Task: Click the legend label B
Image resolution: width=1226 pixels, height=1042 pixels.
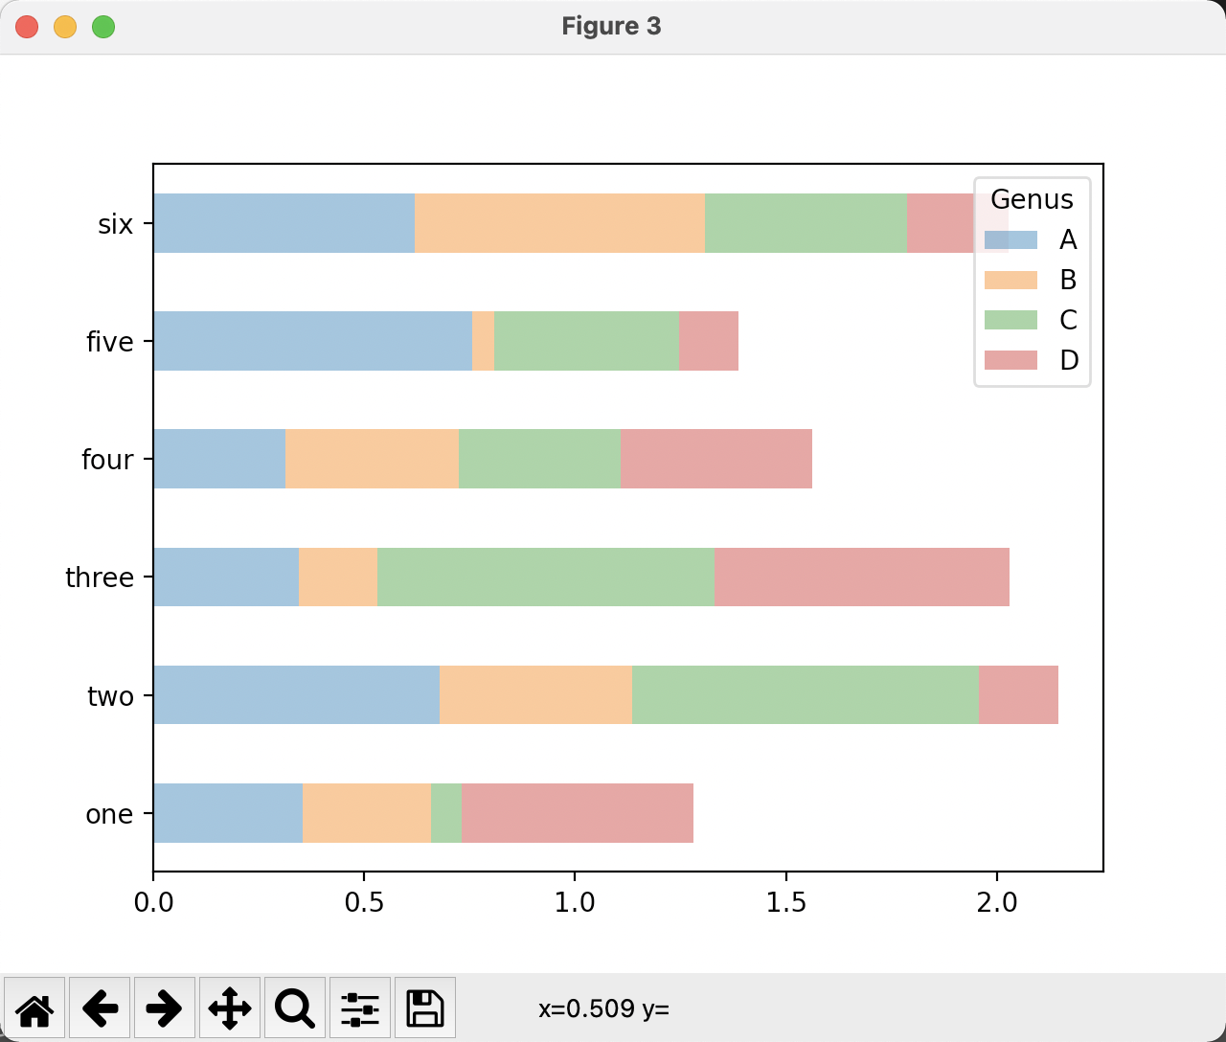Action: click(x=1068, y=281)
